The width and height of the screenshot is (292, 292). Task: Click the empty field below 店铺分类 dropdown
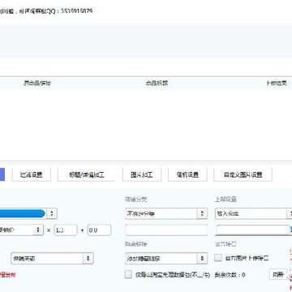(166, 230)
